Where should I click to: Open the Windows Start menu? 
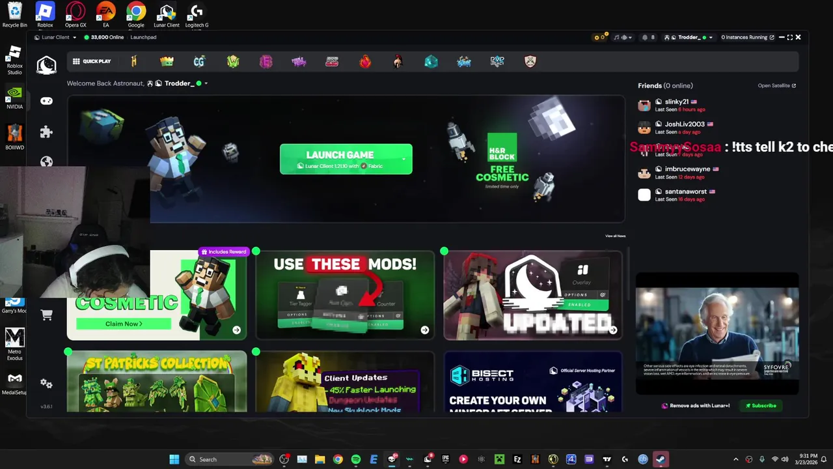(174, 459)
